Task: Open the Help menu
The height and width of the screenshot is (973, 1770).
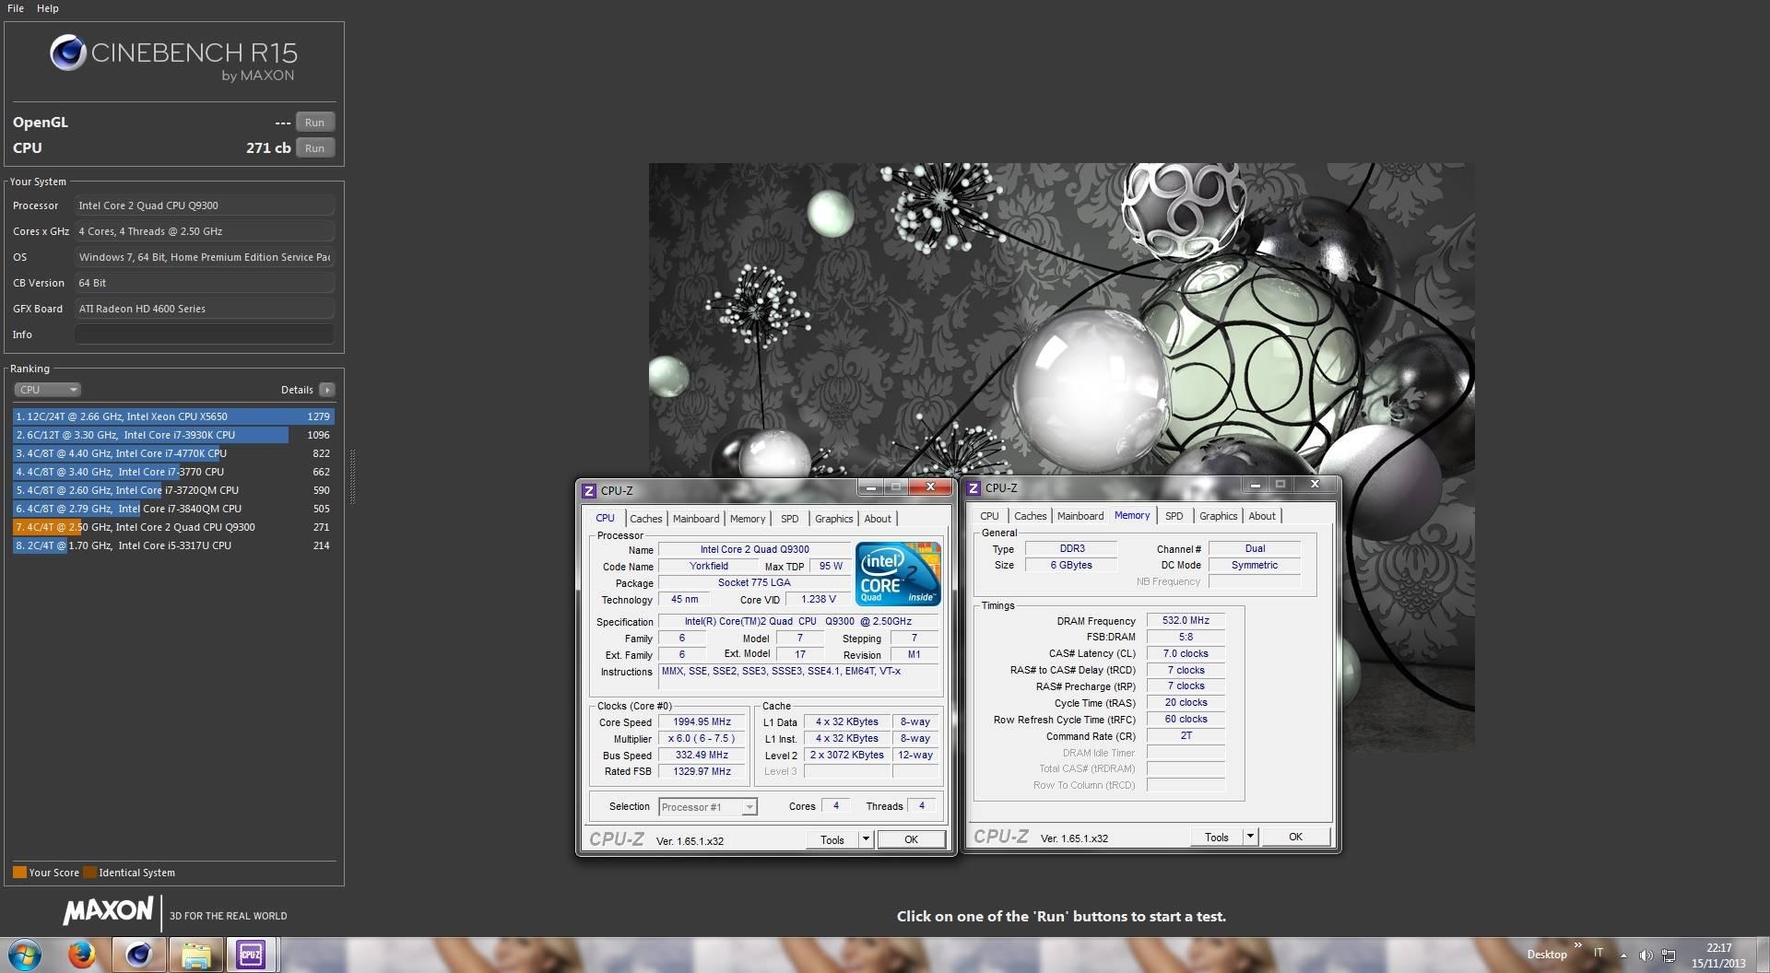Action: pyautogui.click(x=48, y=8)
